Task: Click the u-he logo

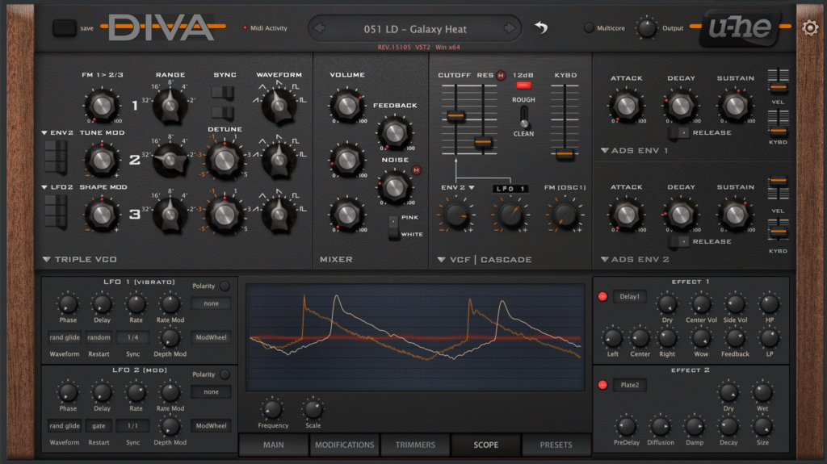Action: click(741, 27)
